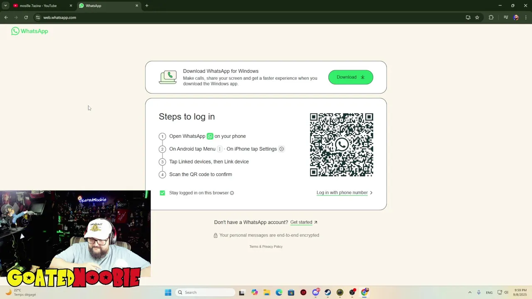This screenshot has height=299, width=532.
Task: Go back to previous page
Action: coord(6,17)
